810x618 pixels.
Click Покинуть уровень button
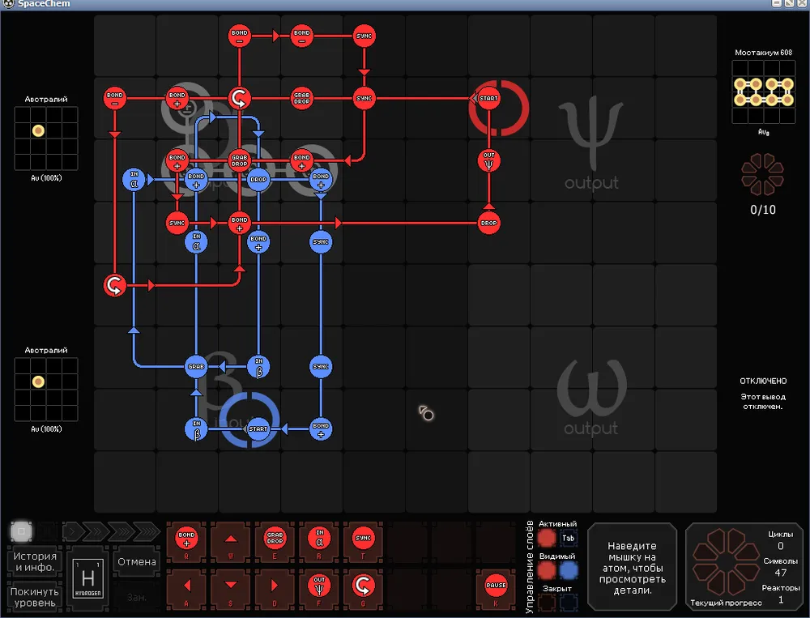(x=35, y=597)
